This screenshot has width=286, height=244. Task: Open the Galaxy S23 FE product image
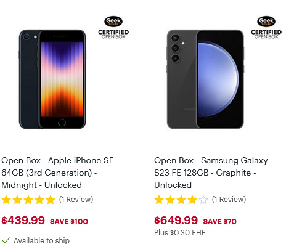205,79
